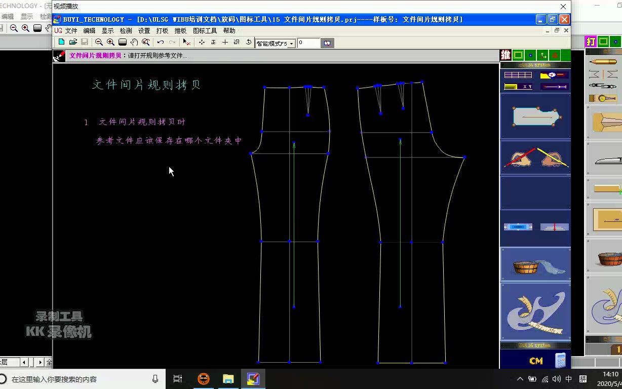This screenshot has height=389, width=622.
Task: Open the 智能模式F5 dropdown
Action: click(291, 44)
